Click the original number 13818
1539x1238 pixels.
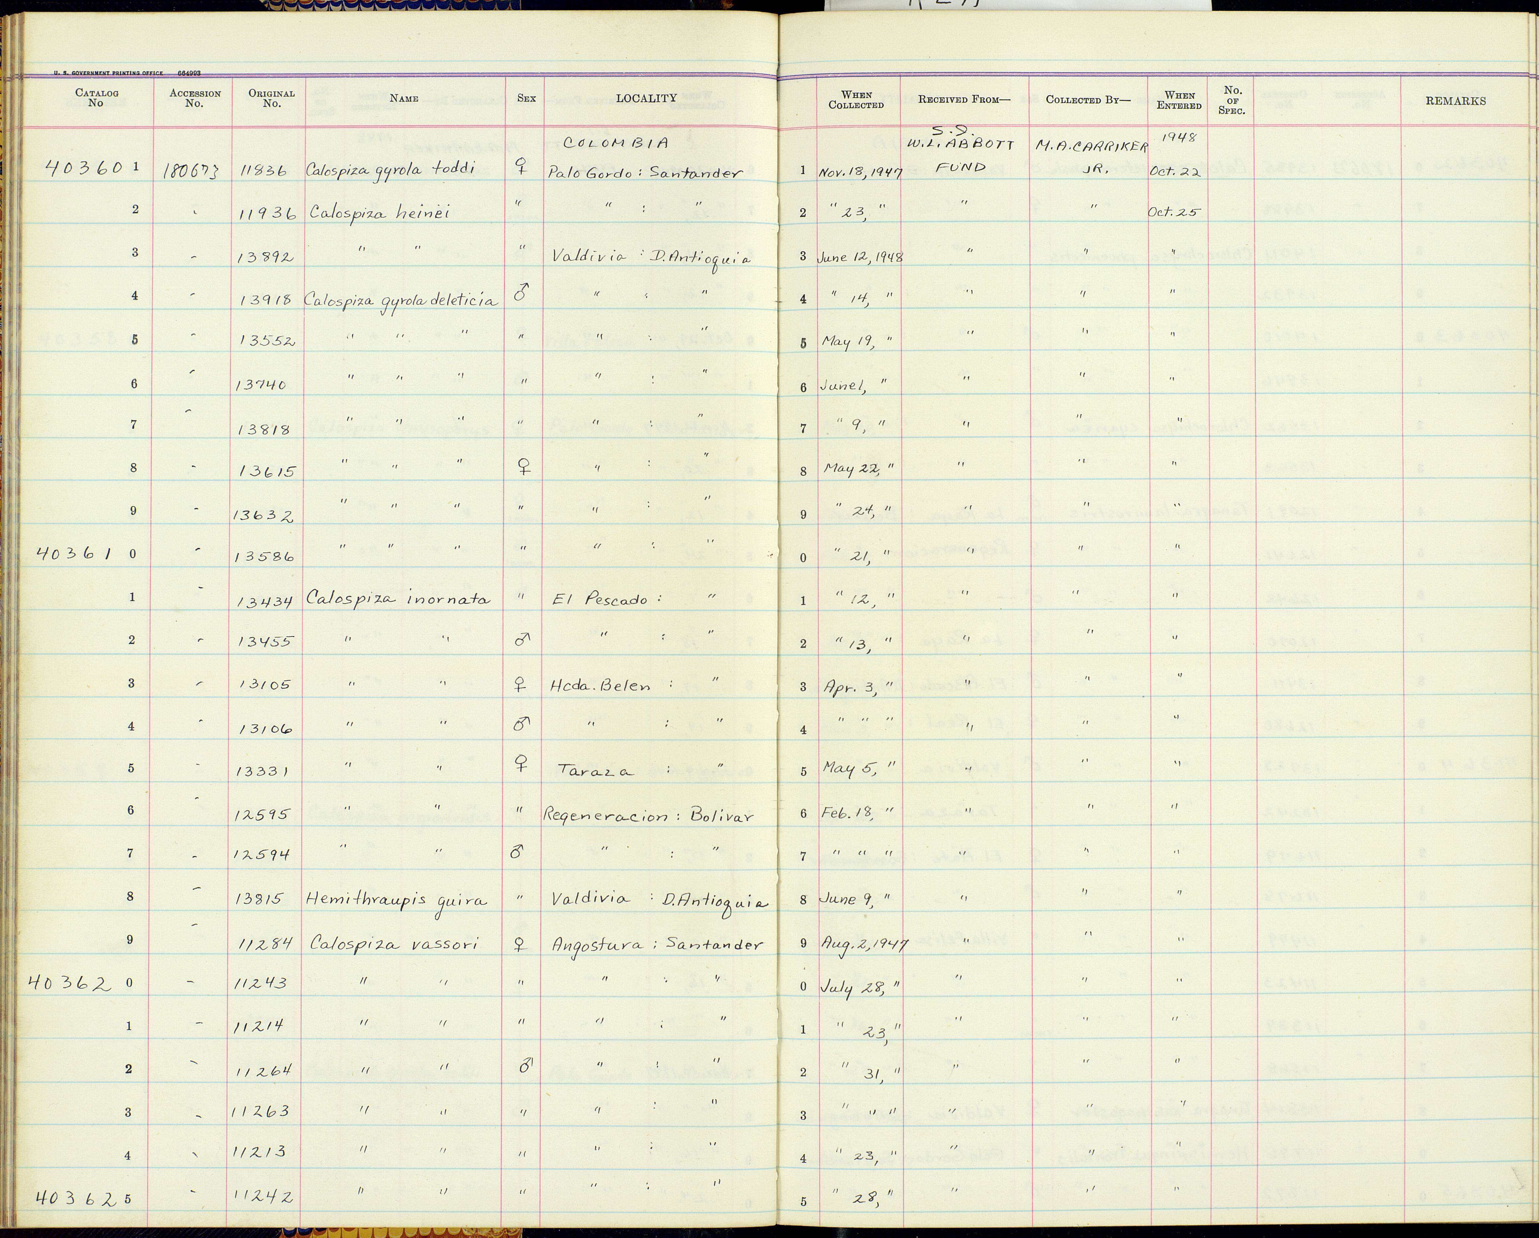[264, 429]
